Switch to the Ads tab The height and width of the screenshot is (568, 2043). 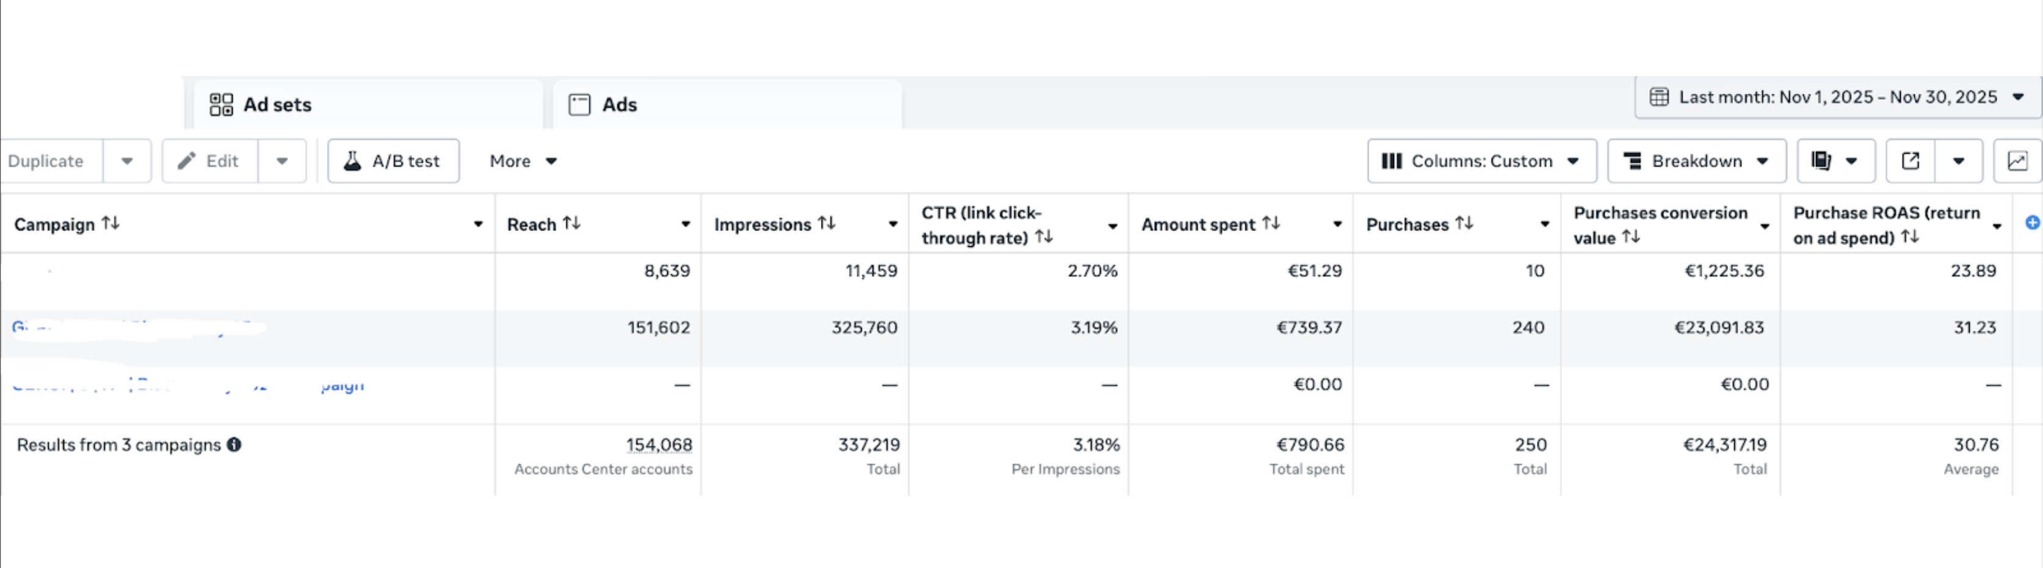point(618,104)
